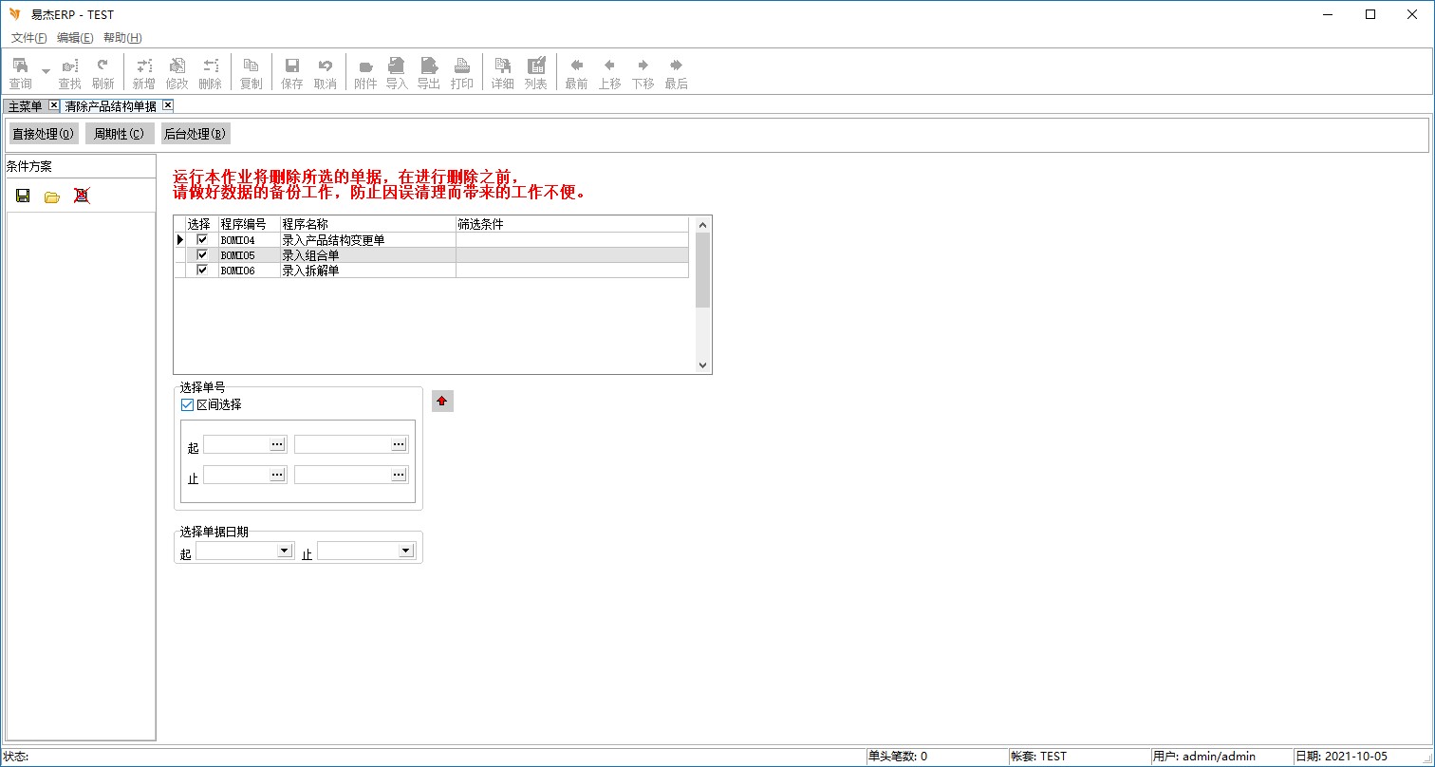Screen dimensions: 1435x767
Task: Click the red up arrow button
Action: (x=441, y=402)
